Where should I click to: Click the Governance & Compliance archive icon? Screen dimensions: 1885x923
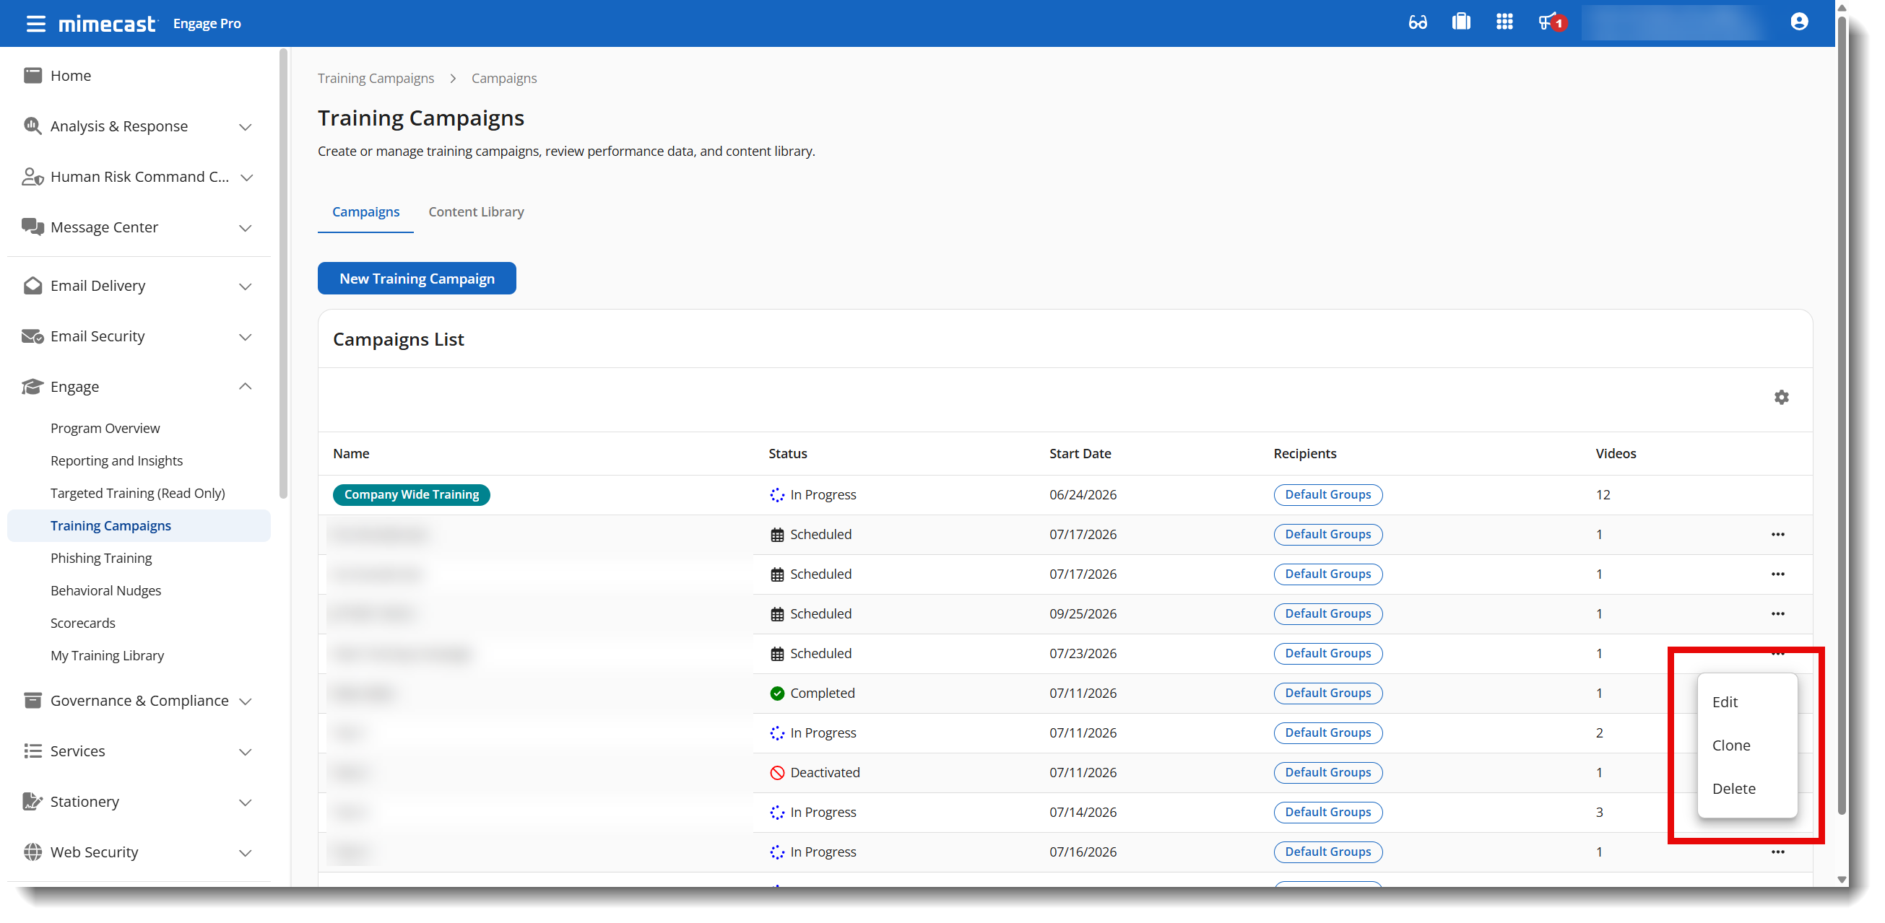[32, 700]
